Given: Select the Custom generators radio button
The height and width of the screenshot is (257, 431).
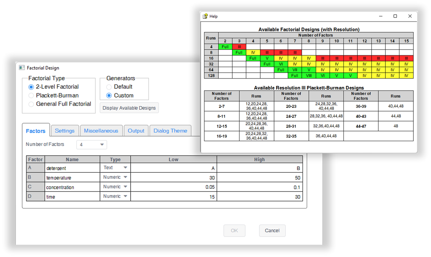Looking at the screenshot, I should coord(109,95).
